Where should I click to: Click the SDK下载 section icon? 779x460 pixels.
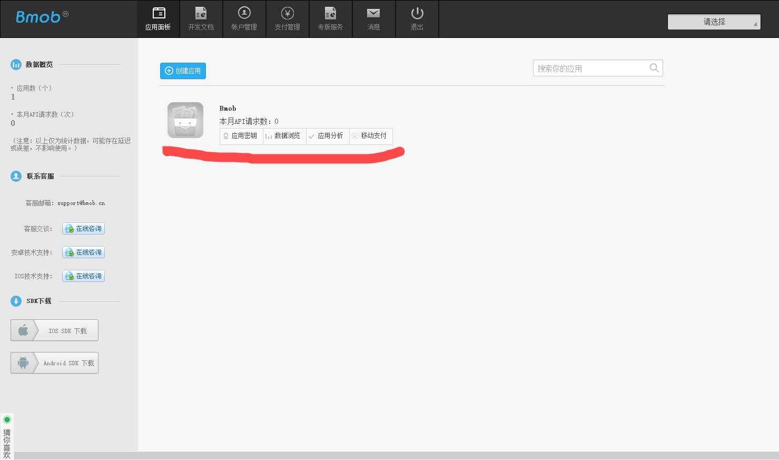pyautogui.click(x=16, y=301)
